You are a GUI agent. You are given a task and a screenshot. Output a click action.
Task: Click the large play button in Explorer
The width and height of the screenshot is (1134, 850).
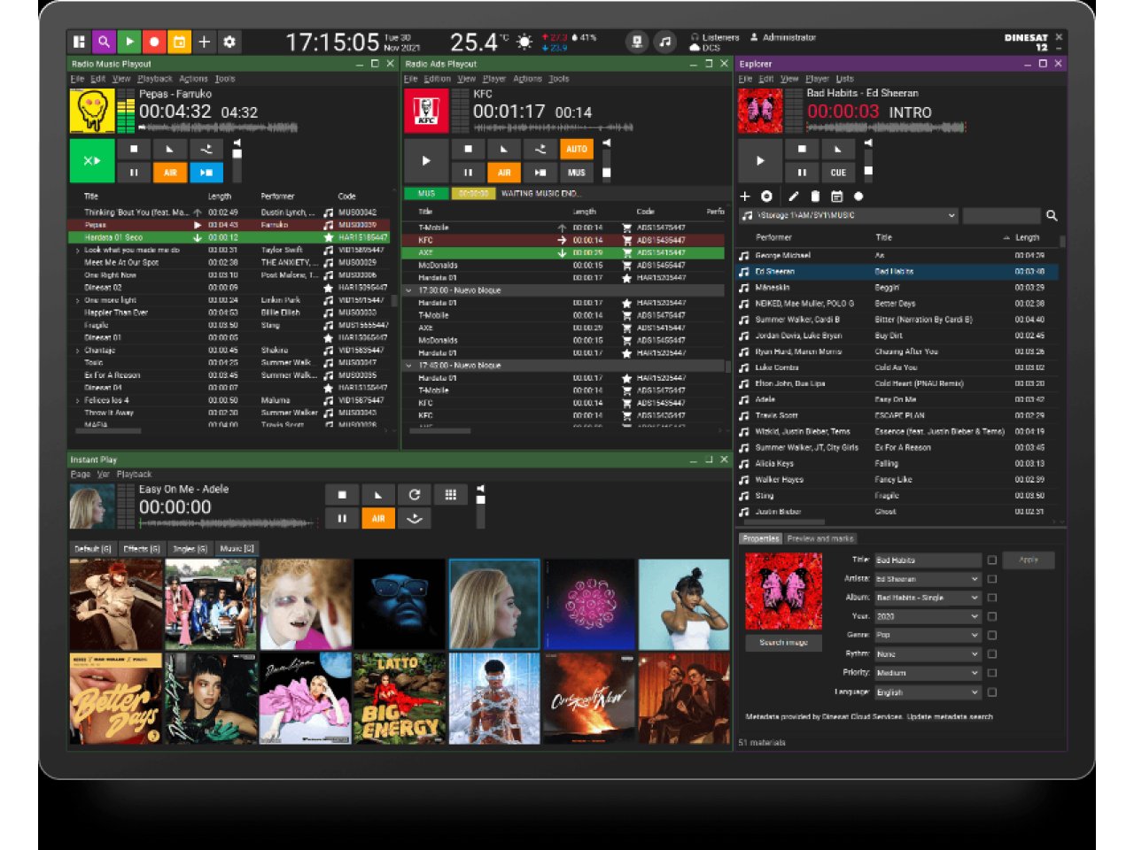[760, 160]
